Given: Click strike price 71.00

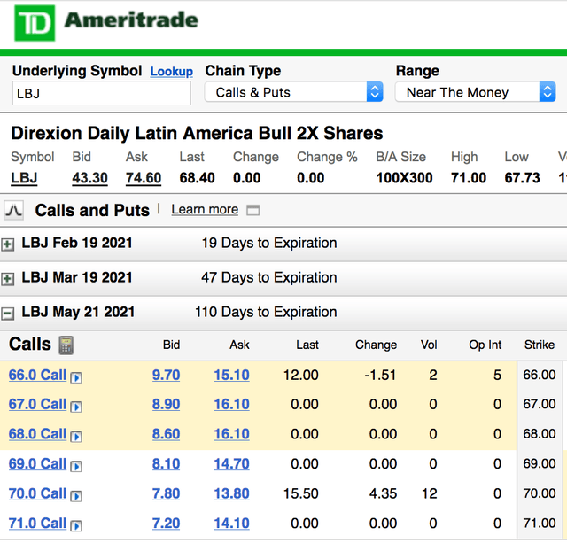Looking at the screenshot, I should click(x=540, y=524).
